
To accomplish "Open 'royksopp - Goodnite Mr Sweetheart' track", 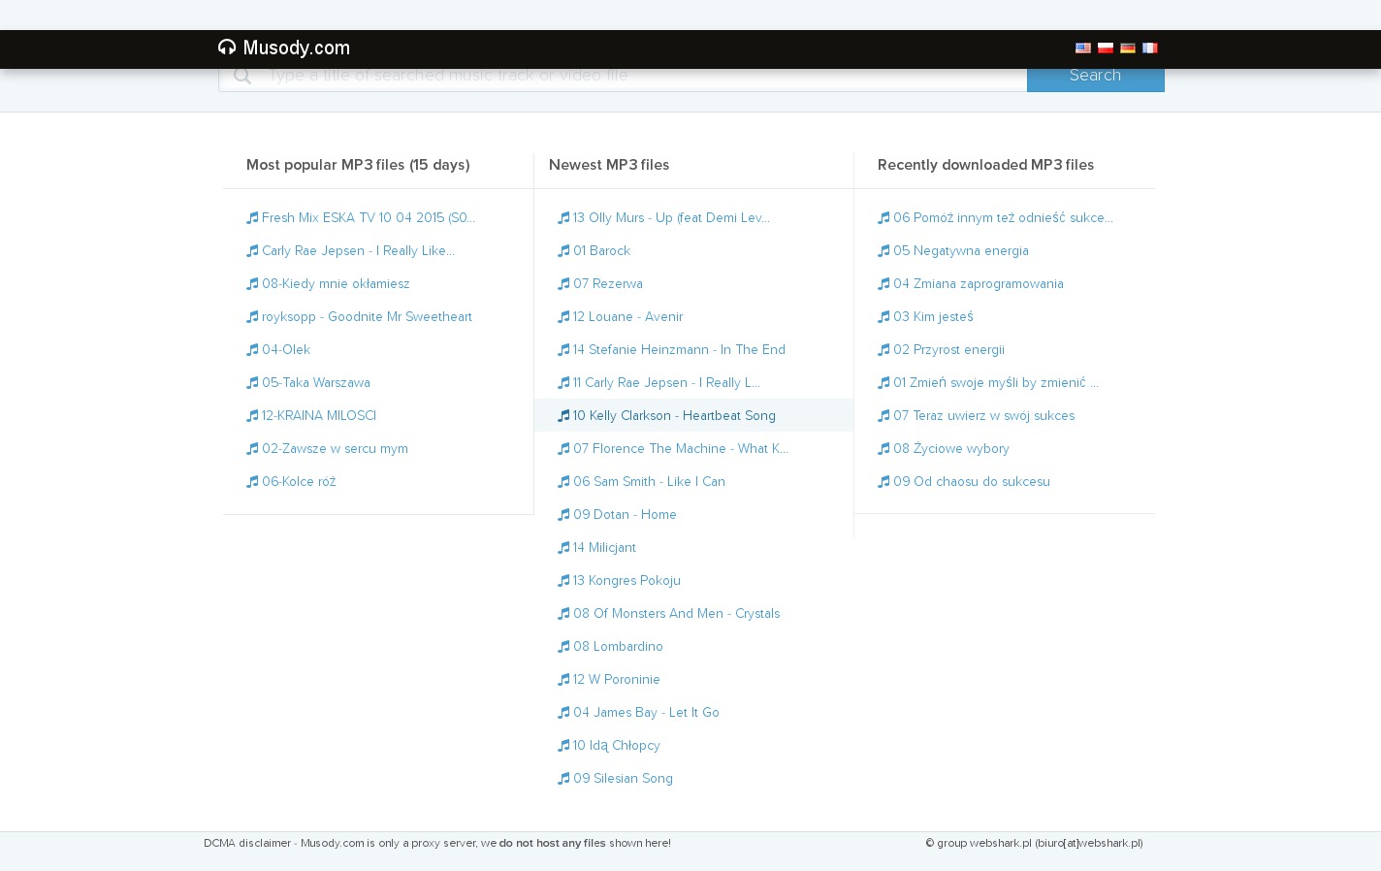I will (x=367, y=317).
